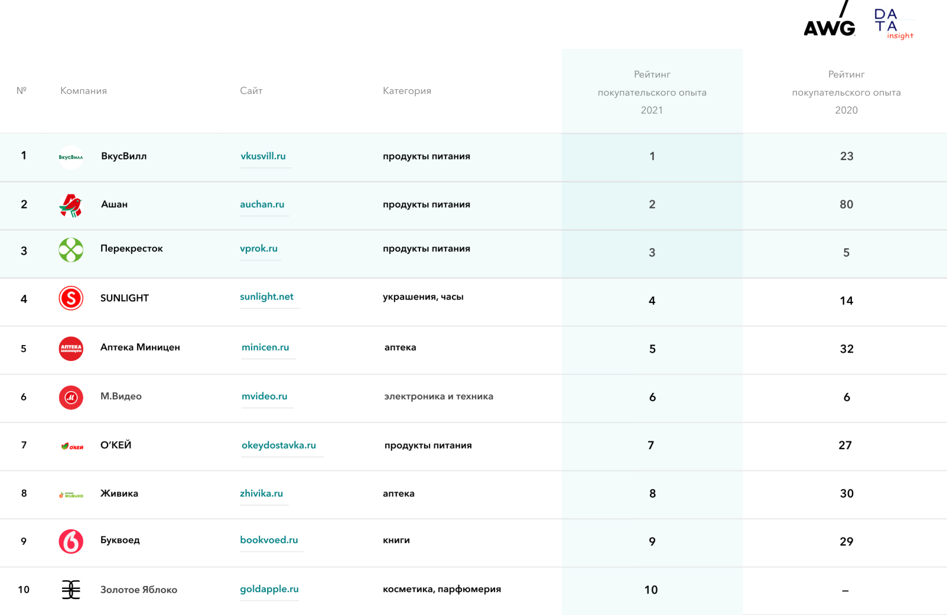Viewport: 947px width, 615px height.
Task: Follow the vprok.ru link
Action: tap(258, 248)
